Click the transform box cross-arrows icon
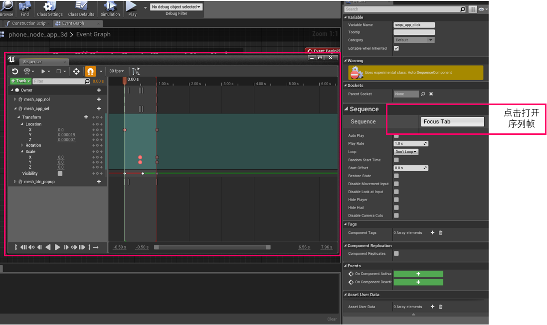Image resolution: width=547 pixels, height=325 pixels. [x=76, y=71]
